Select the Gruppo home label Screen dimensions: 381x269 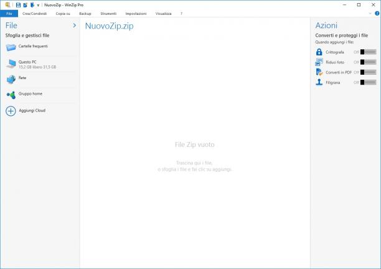tap(31, 93)
